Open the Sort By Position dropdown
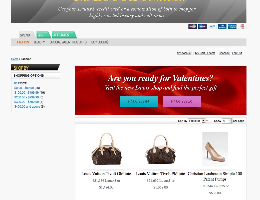 (197, 121)
